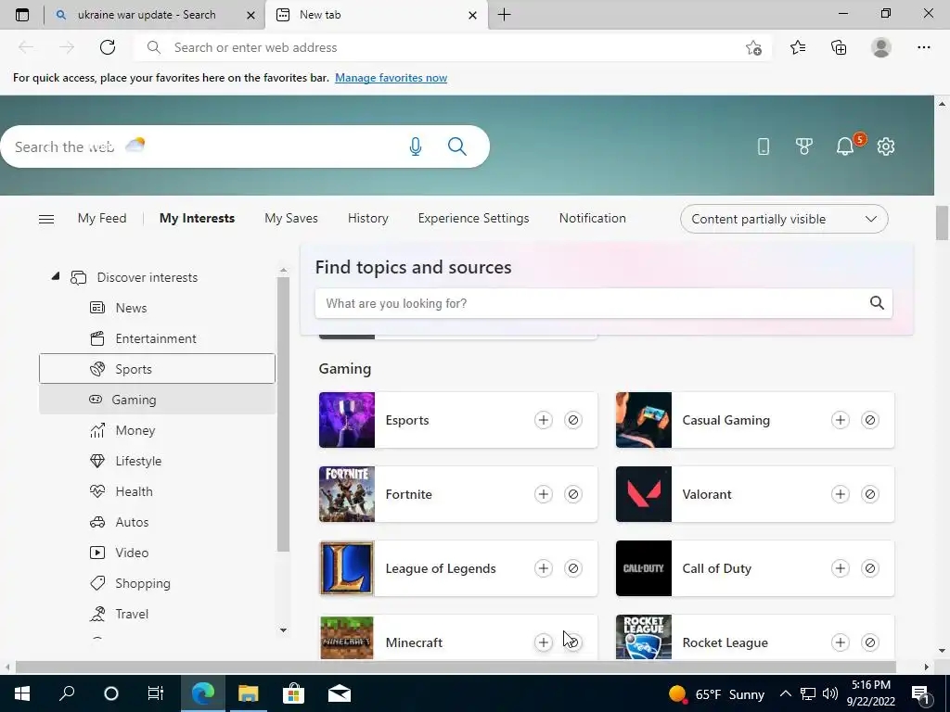Switch to My Saves tab
Screen dimensions: 950x712
click(x=290, y=218)
